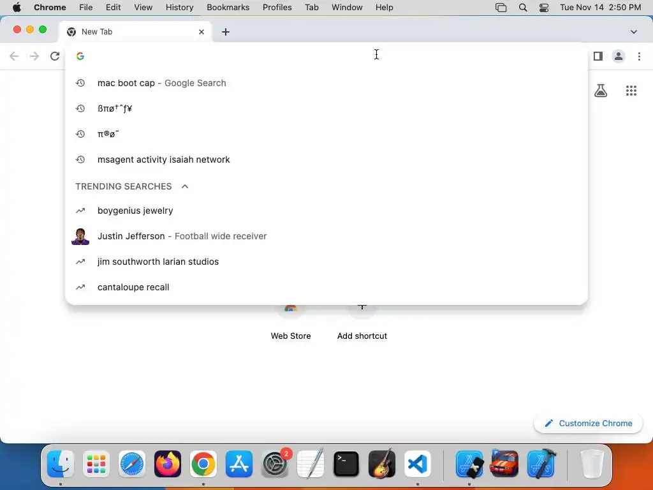Open the History menu

tap(179, 7)
